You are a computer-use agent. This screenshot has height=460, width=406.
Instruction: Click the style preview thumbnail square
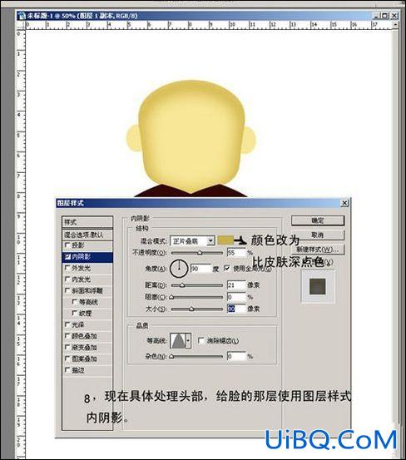pos(318,286)
